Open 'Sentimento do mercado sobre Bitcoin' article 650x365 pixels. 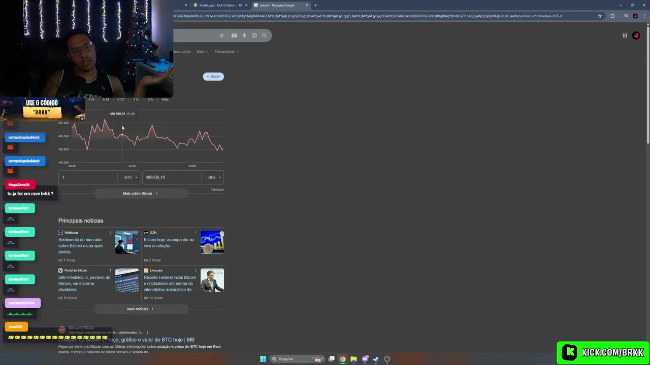[81, 246]
